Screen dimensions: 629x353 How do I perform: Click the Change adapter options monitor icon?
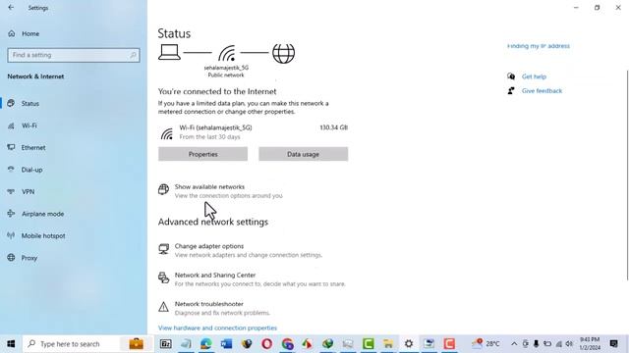[x=163, y=249]
